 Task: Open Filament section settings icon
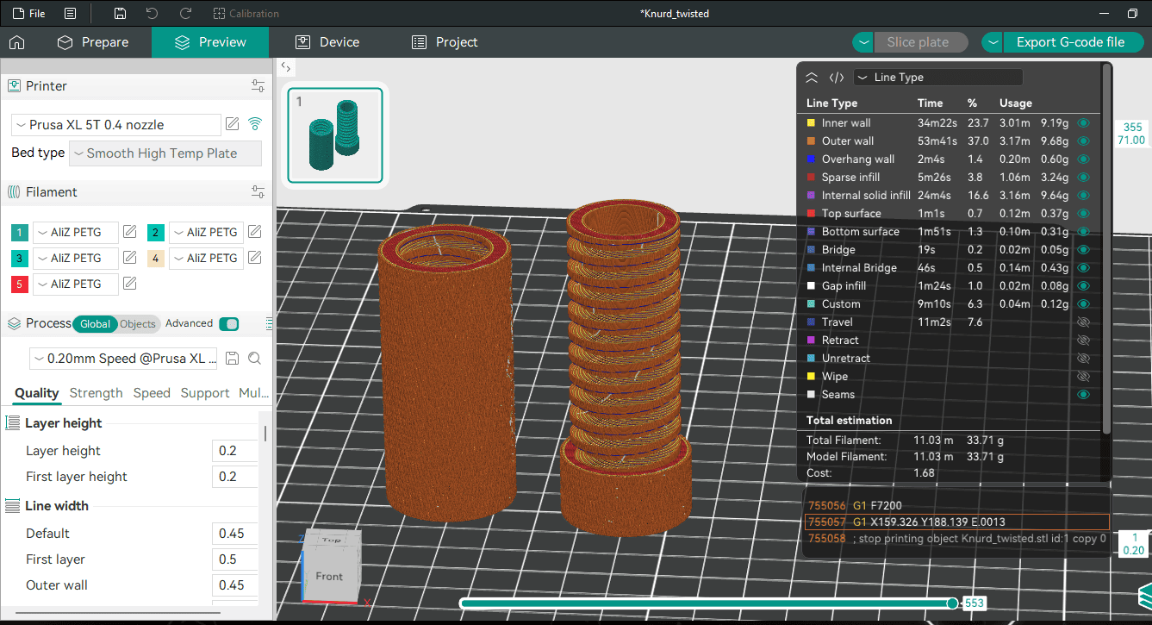(258, 192)
